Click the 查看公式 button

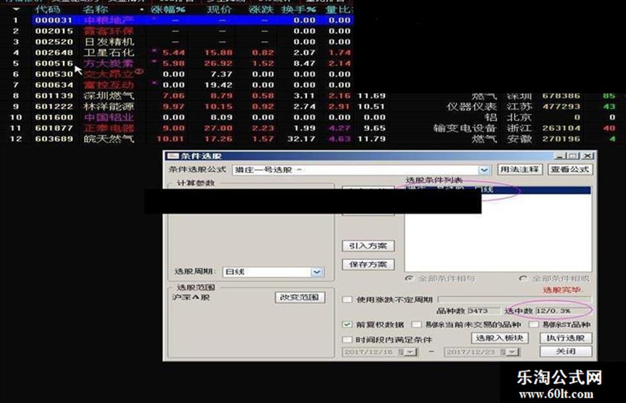coord(570,169)
